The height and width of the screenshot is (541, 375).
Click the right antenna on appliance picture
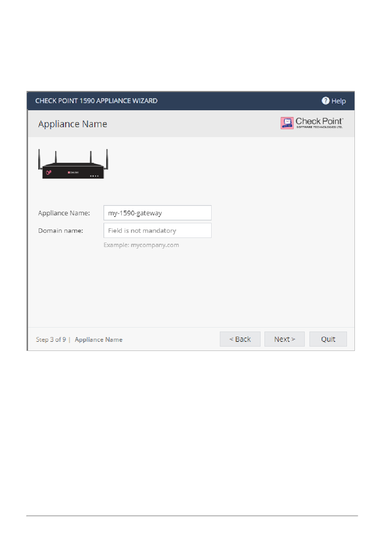(107, 159)
